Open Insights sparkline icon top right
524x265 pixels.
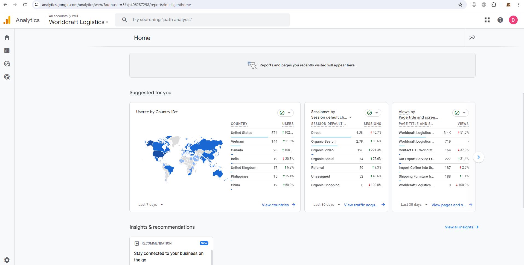472,37
